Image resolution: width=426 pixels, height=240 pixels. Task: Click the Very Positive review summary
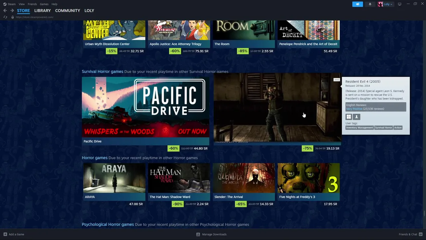coord(354,109)
